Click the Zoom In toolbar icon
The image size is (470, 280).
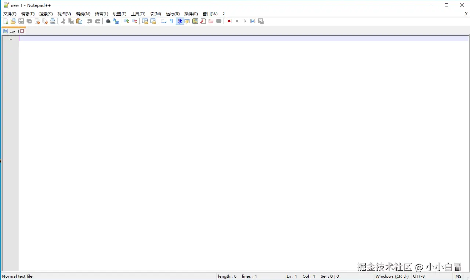[127, 21]
